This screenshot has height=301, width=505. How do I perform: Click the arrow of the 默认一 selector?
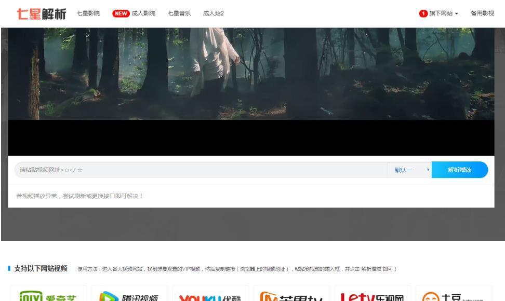point(428,170)
